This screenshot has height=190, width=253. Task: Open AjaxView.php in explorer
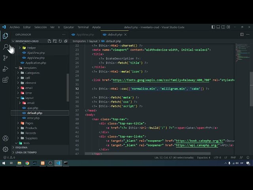[36, 53]
